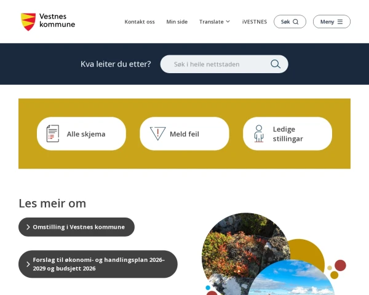Click the magnifier icon in header Søk button

click(296, 22)
